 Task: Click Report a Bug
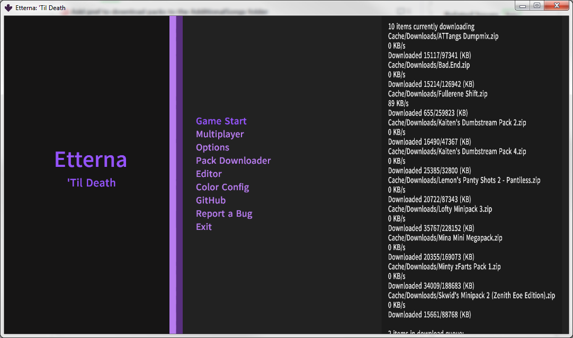coord(224,214)
